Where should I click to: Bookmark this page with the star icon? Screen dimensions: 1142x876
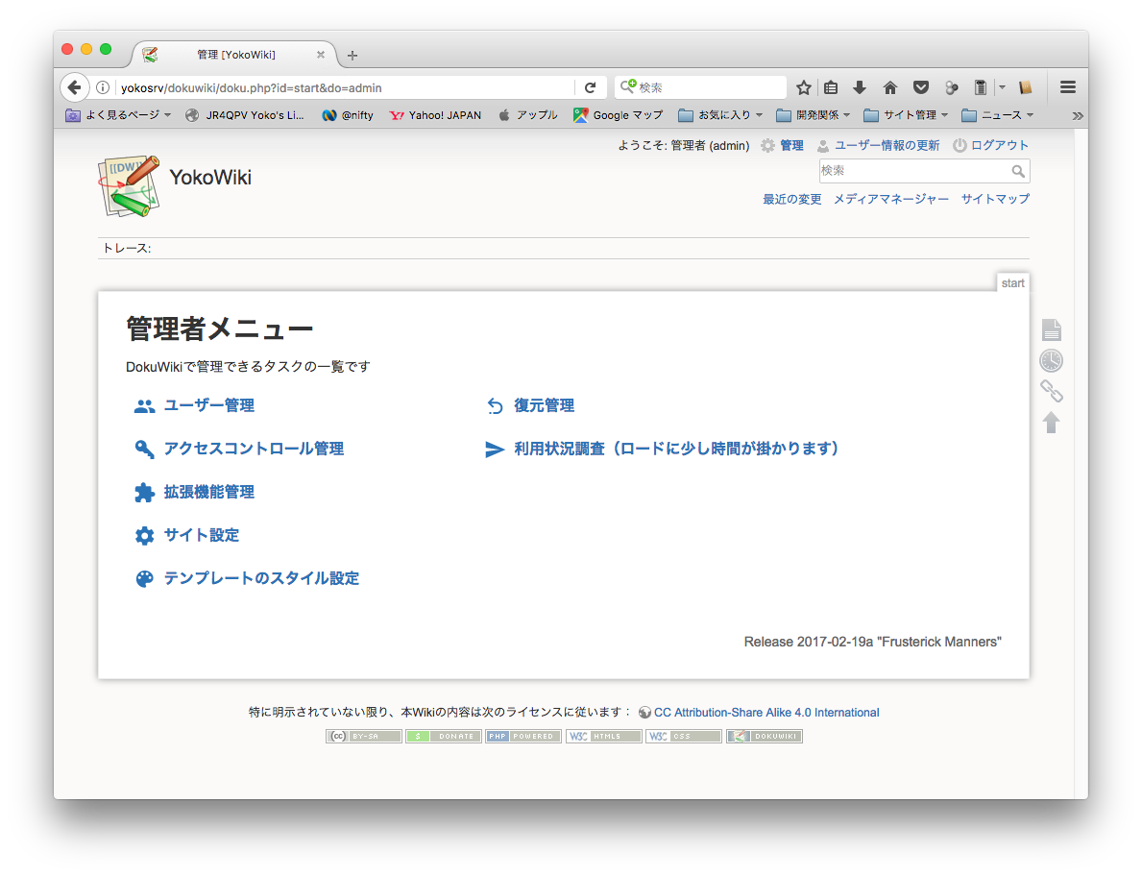click(x=803, y=87)
